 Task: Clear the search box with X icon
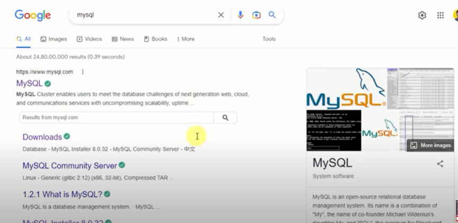tap(221, 15)
